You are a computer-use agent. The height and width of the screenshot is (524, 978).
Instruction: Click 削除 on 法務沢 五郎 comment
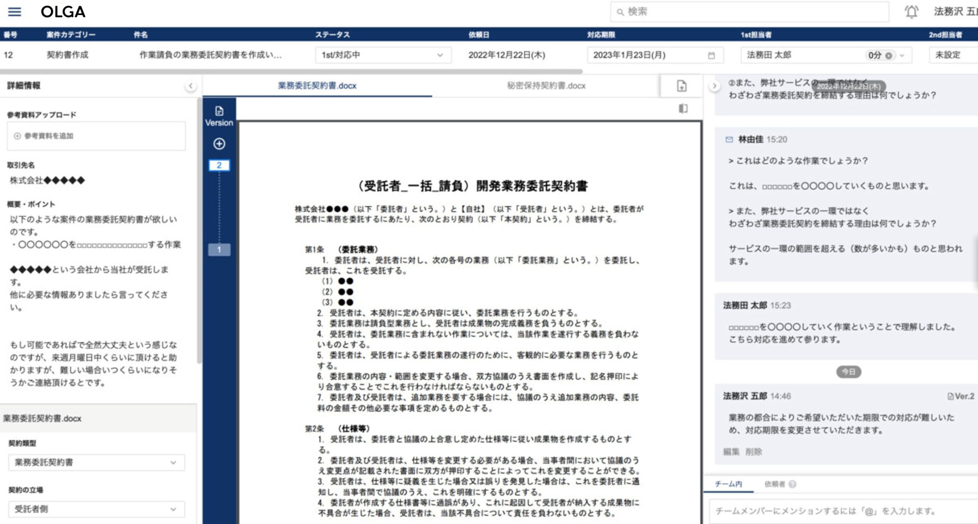[753, 452]
